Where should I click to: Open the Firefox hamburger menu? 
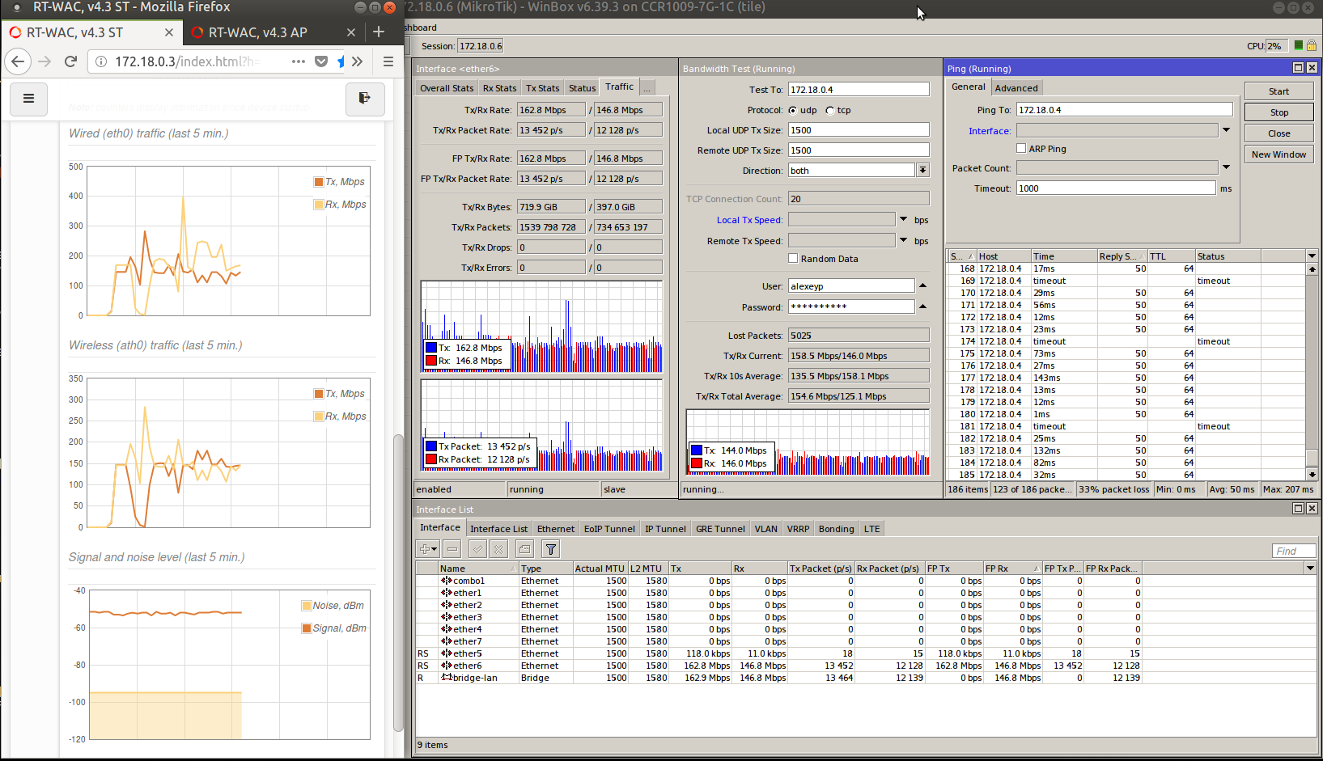point(388,61)
